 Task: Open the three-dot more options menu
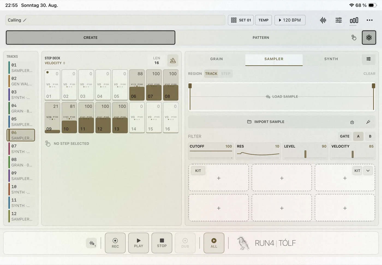tap(369, 20)
